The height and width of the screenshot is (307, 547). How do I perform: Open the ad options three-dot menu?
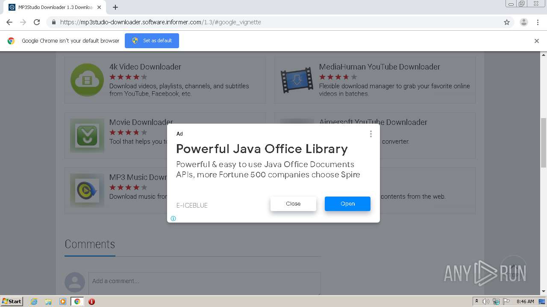pos(371,134)
